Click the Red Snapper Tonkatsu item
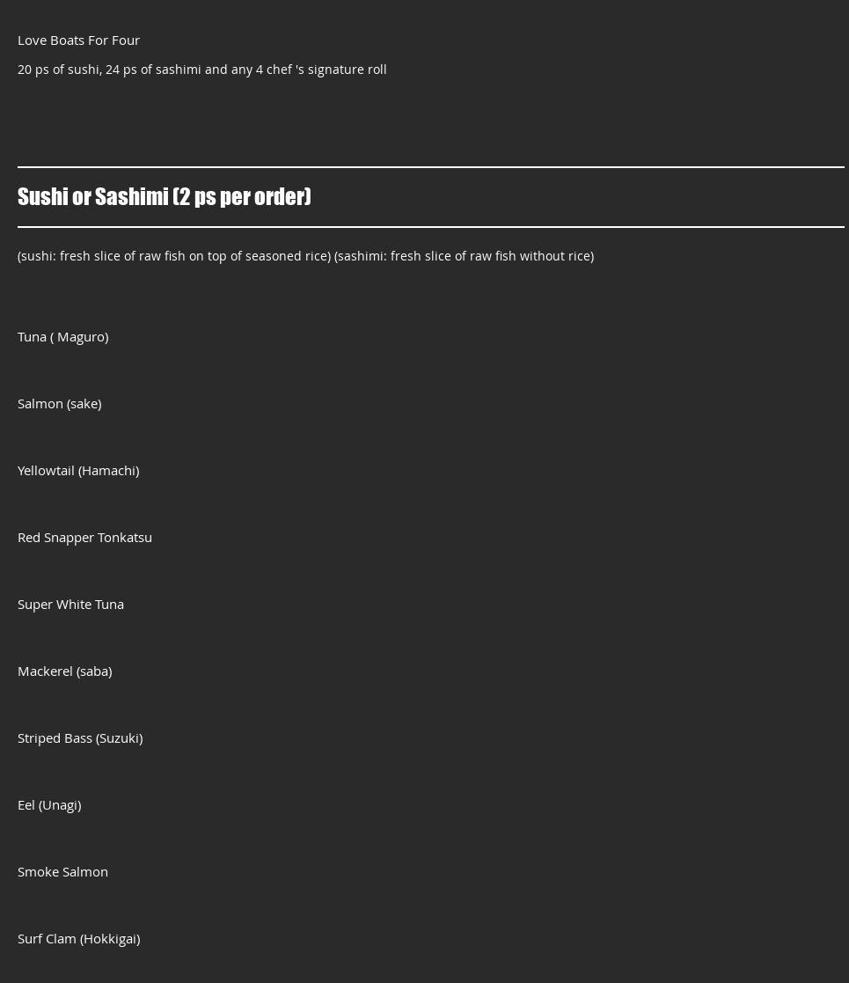 click(84, 537)
